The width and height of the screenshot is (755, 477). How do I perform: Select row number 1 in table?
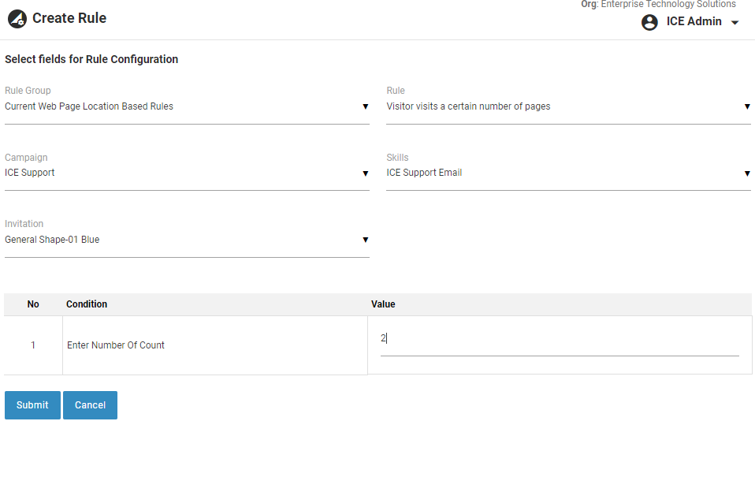coord(33,345)
